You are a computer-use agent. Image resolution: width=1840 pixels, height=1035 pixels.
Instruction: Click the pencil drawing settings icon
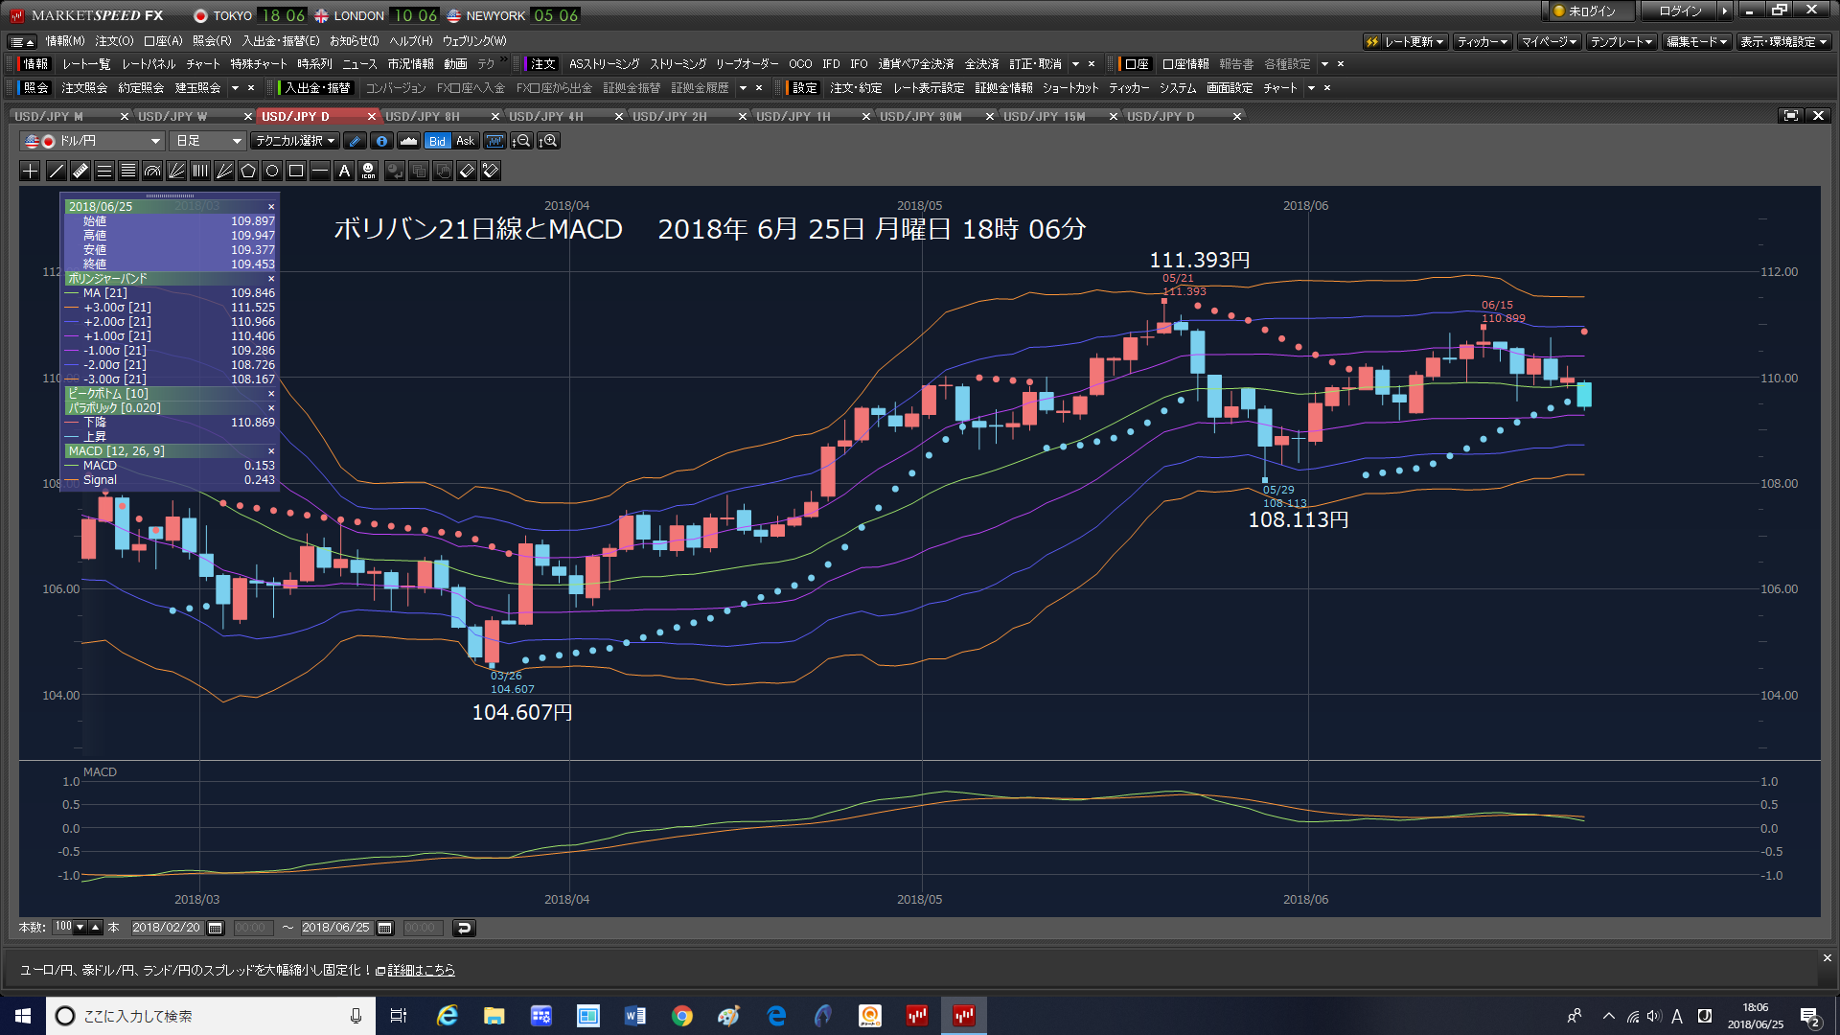pyautogui.click(x=355, y=141)
